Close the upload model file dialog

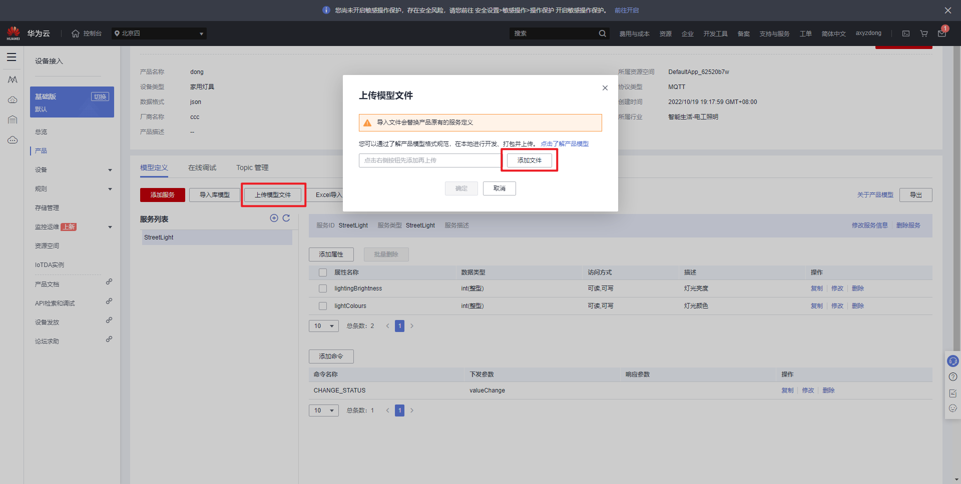(x=605, y=88)
